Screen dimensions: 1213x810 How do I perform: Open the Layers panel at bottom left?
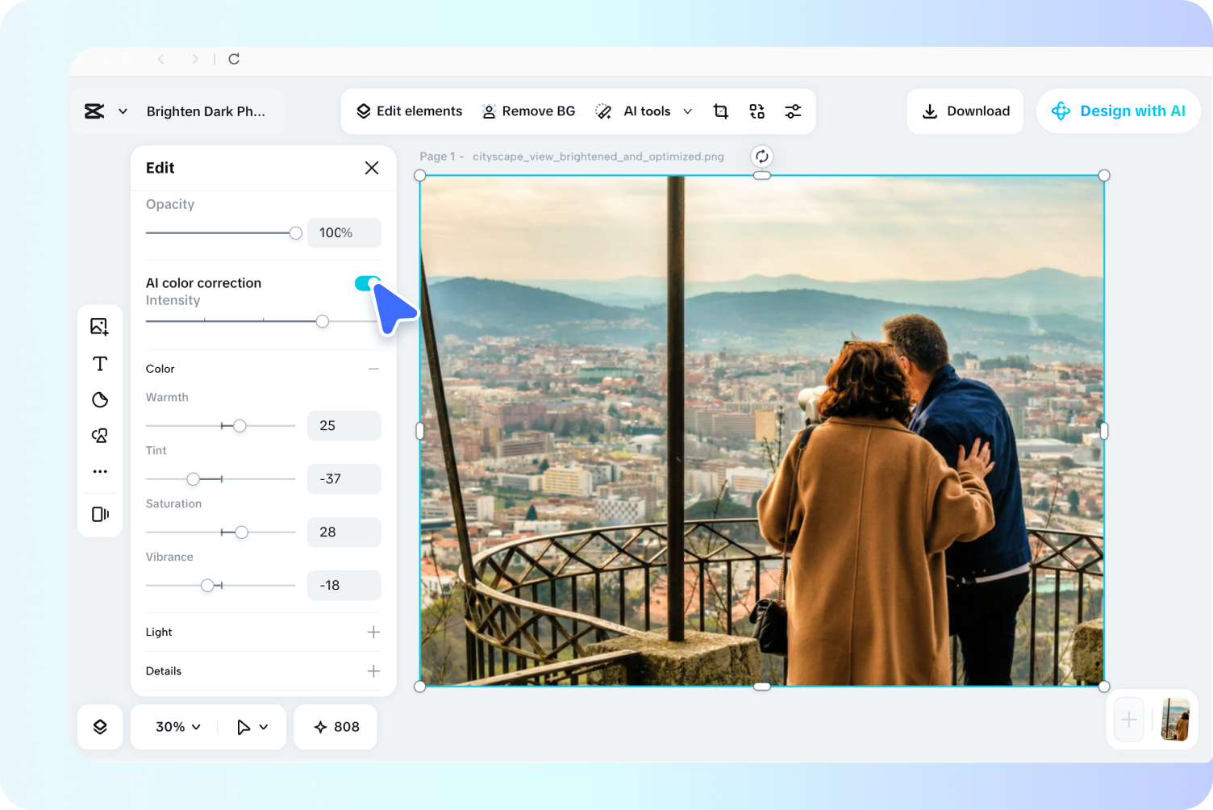tap(100, 726)
